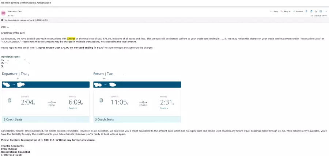Image resolution: width=329 pixels, height=156 pixels.
Task: Forward this email
Action: pyautogui.click(x=298, y=11)
